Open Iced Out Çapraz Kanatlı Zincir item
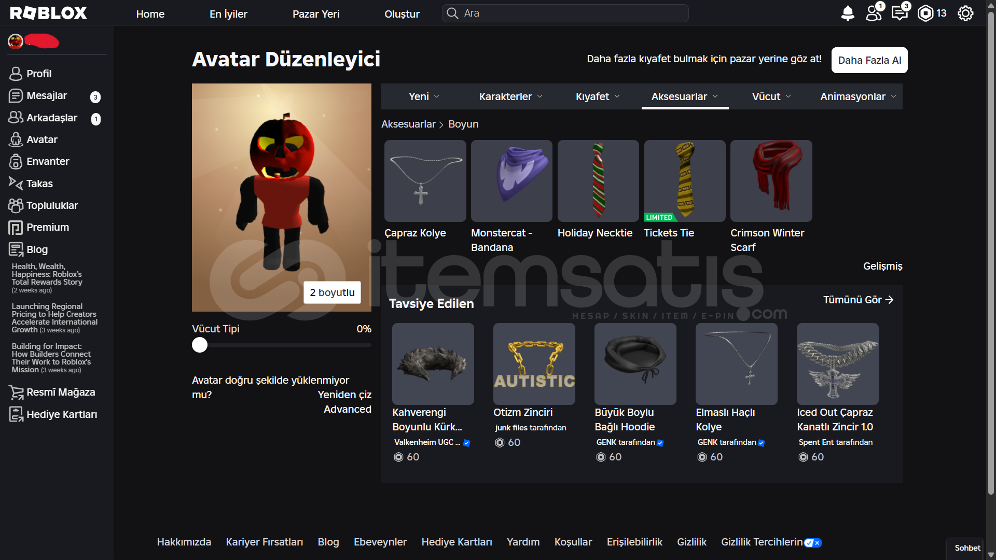996x560 pixels. (838, 364)
